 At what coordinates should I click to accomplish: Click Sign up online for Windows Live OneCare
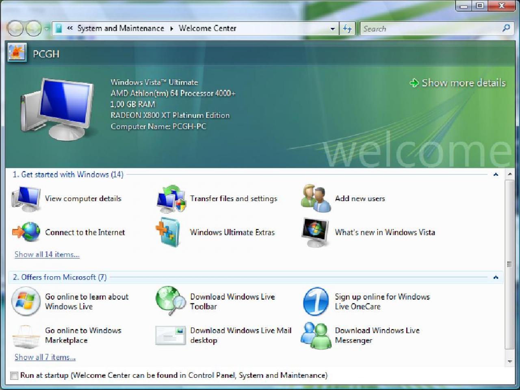tap(382, 302)
